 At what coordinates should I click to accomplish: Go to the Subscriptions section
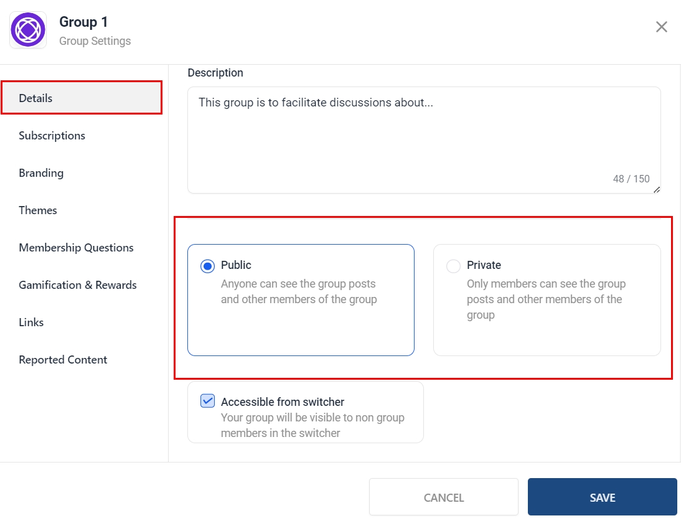(x=52, y=136)
